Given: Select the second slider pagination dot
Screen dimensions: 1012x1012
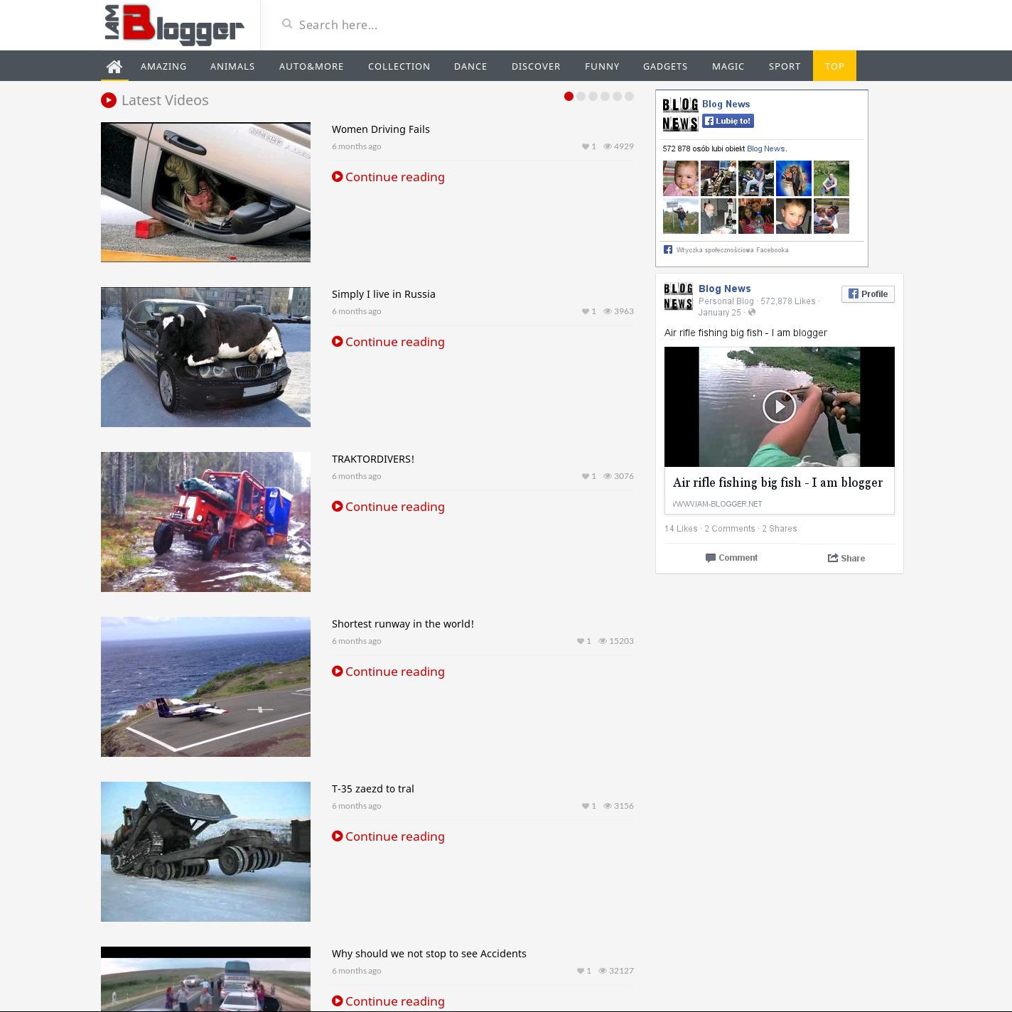Looking at the screenshot, I should [x=581, y=97].
